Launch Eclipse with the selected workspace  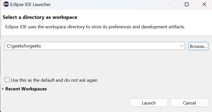coord(149,103)
